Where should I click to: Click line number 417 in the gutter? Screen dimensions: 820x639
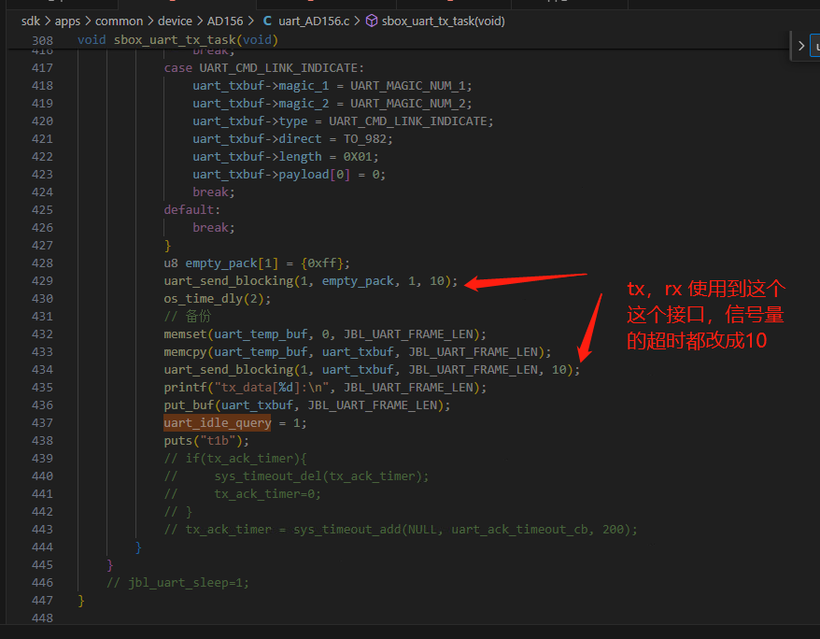pyautogui.click(x=42, y=68)
